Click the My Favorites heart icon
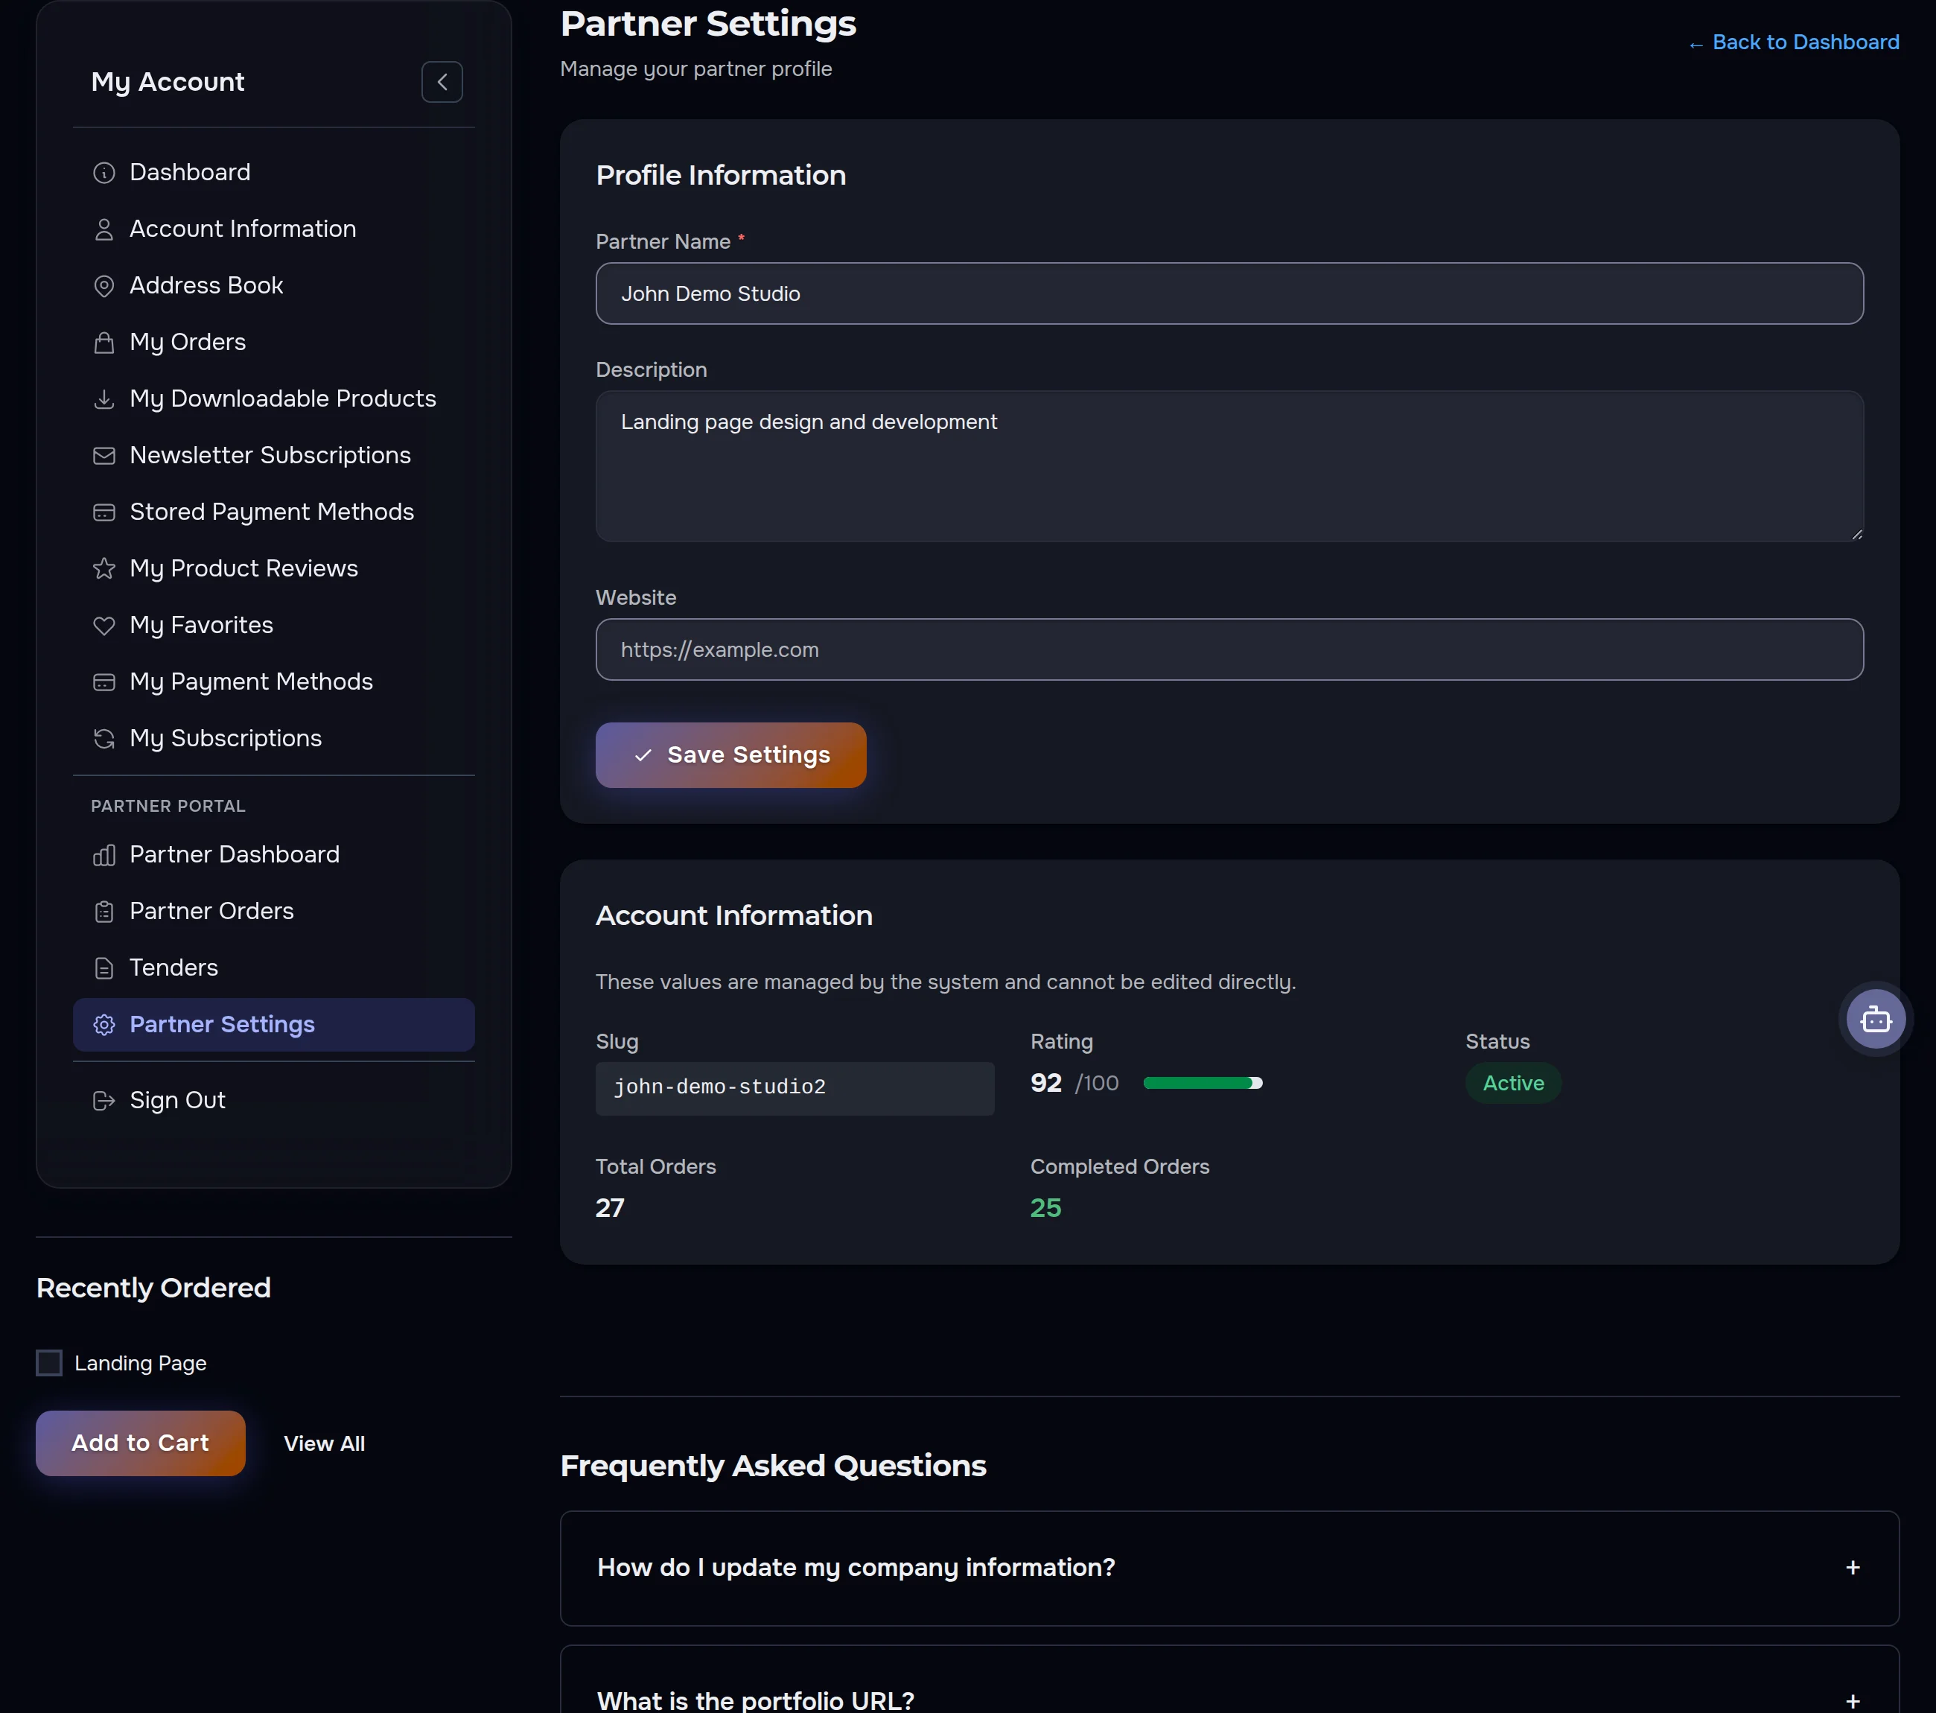 pos(104,626)
